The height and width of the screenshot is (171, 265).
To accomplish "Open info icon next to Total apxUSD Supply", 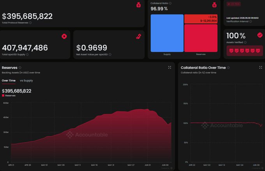I will coord(27,54).
